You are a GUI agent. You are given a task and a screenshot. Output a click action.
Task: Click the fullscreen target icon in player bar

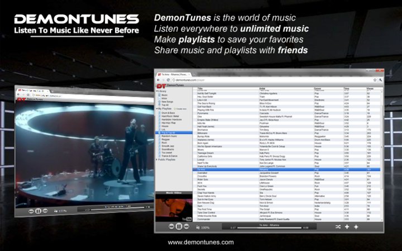click(356, 226)
